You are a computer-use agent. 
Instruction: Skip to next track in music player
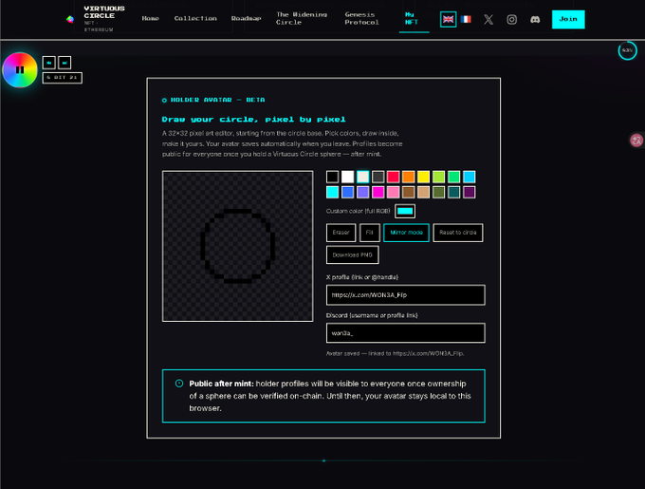pyautogui.click(x=64, y=63)
